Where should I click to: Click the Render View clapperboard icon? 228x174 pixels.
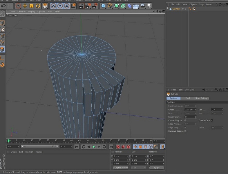(x=81, y=6)
